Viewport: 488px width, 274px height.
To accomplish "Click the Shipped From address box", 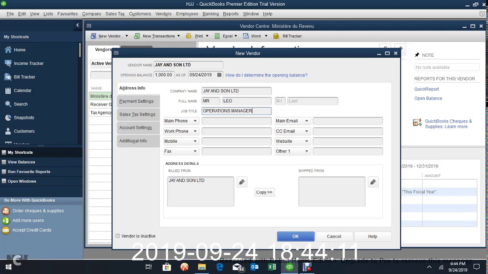I will (x=332, y=191).
